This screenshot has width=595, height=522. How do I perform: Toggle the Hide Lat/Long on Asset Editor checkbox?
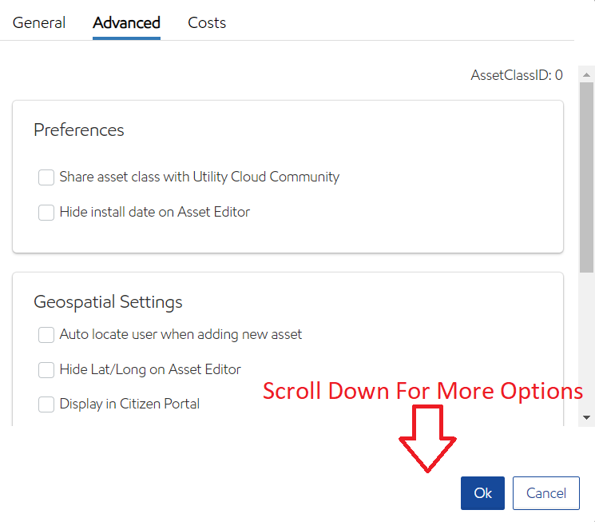[46, 370]
